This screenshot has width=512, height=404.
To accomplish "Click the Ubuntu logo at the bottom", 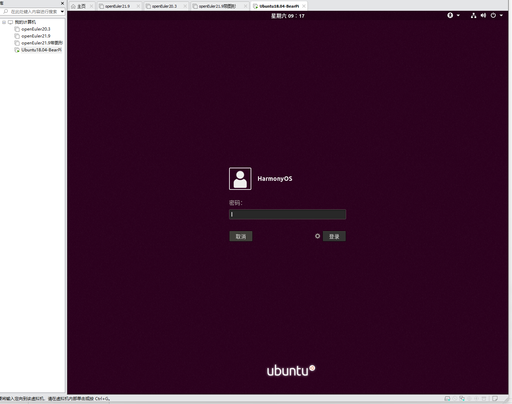I will click(291, 371).
